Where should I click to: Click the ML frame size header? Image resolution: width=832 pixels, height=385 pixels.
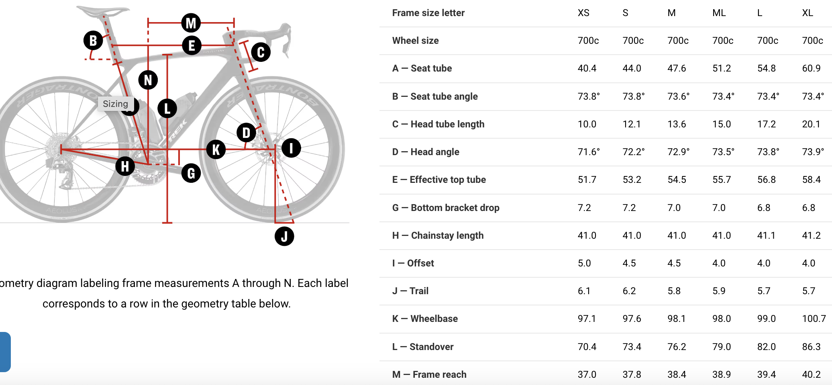click(719, 13)
